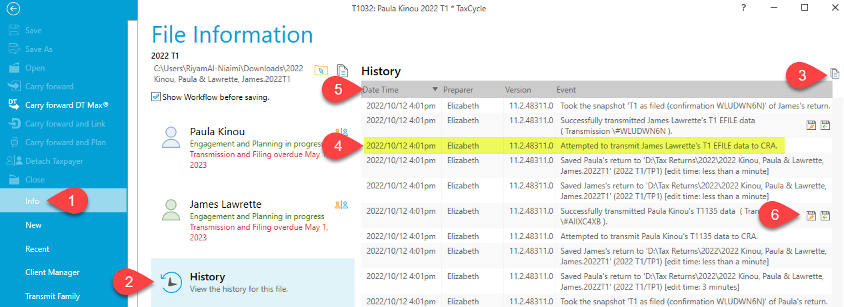844x307 pixels.
Task: Click the linked-people icon beside James Lawrette
Action: [x=341, y=204]
